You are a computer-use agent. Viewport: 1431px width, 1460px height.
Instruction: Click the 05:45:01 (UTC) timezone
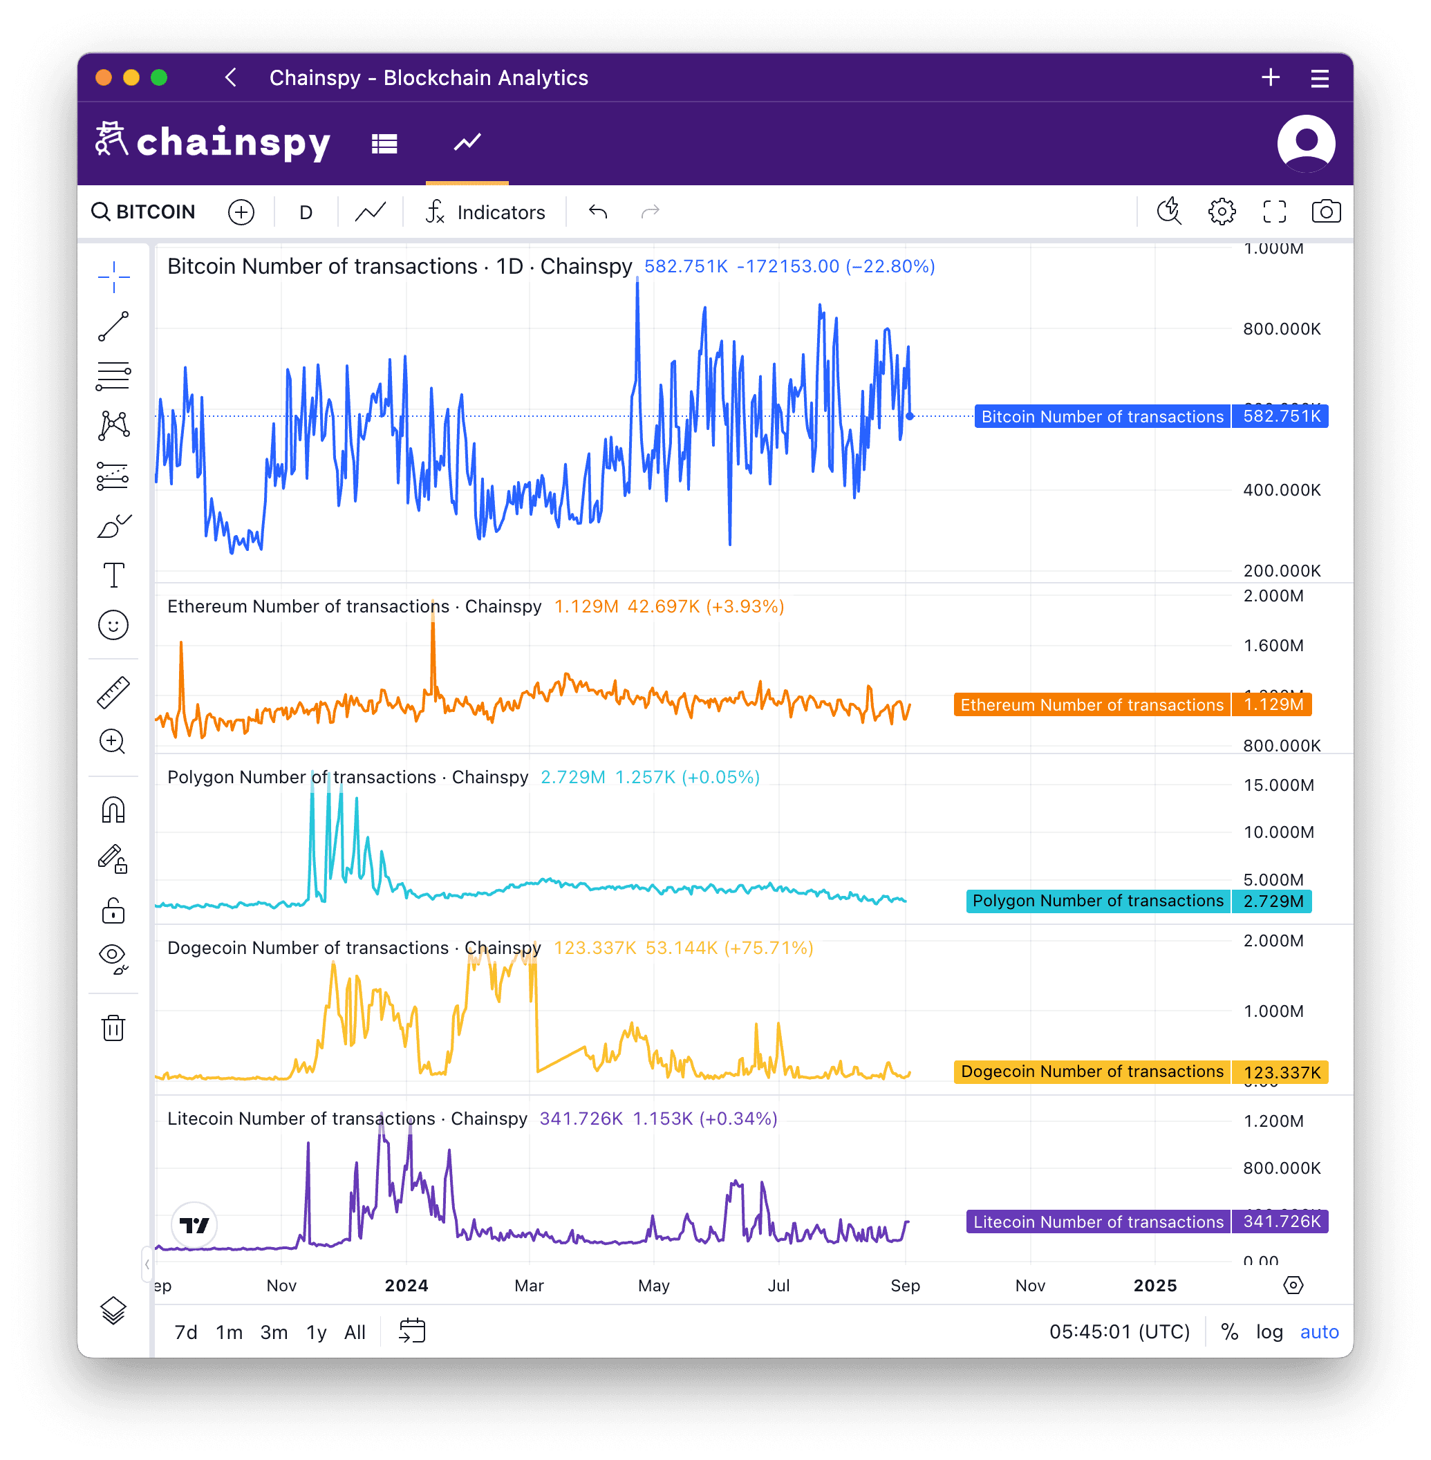pos(1120,1331)
